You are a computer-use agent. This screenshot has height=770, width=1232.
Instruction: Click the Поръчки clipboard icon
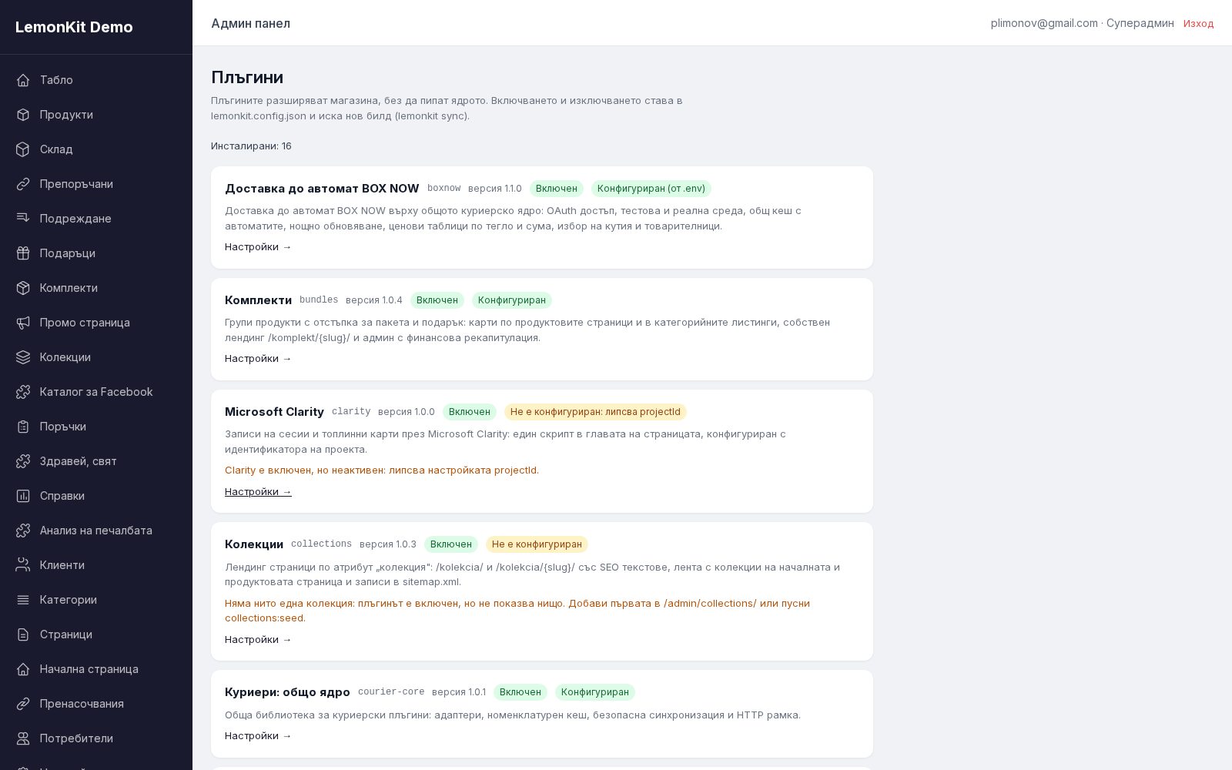pos(23,427)
